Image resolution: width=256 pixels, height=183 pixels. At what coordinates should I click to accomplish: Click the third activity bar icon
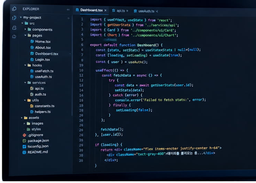14,28
